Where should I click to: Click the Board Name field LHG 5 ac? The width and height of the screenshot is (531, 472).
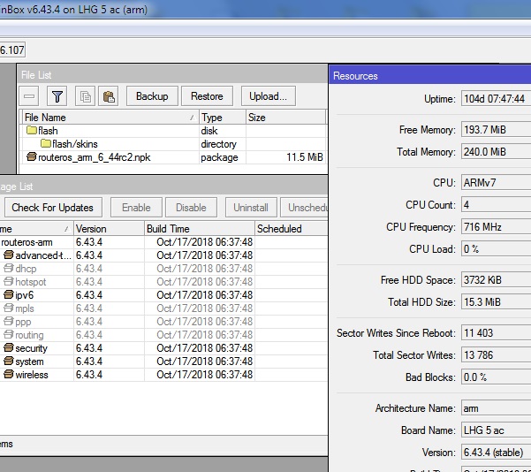point(496,430)
